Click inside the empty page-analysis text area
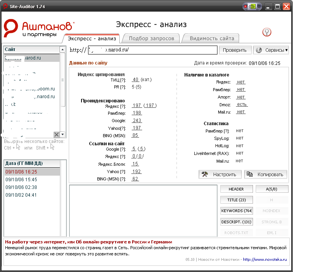The height and width of the screenshot is (272, 309). [143, 211]
